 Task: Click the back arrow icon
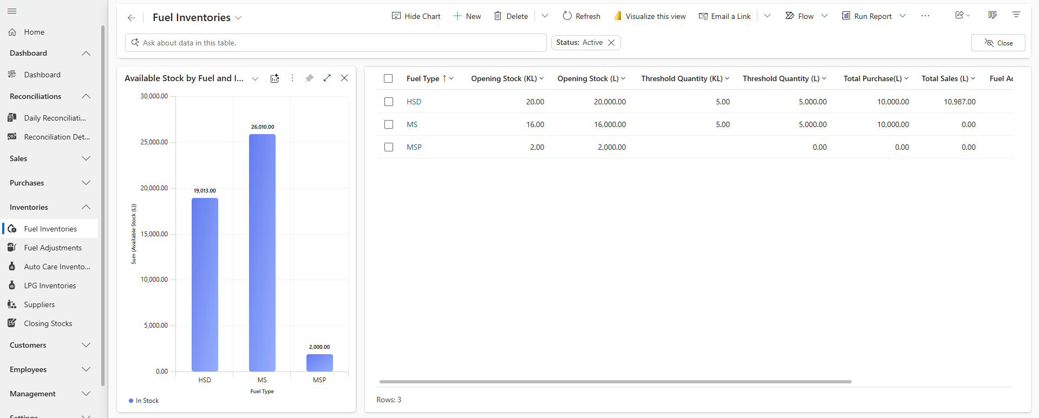pos(132,18)
